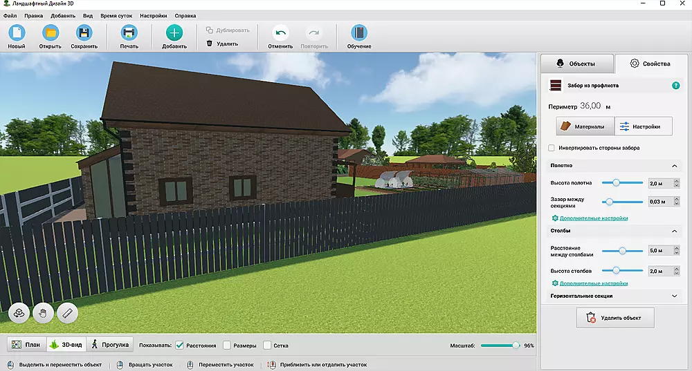
Task: Open the Материалы button
Action: (x=585, y=126)
